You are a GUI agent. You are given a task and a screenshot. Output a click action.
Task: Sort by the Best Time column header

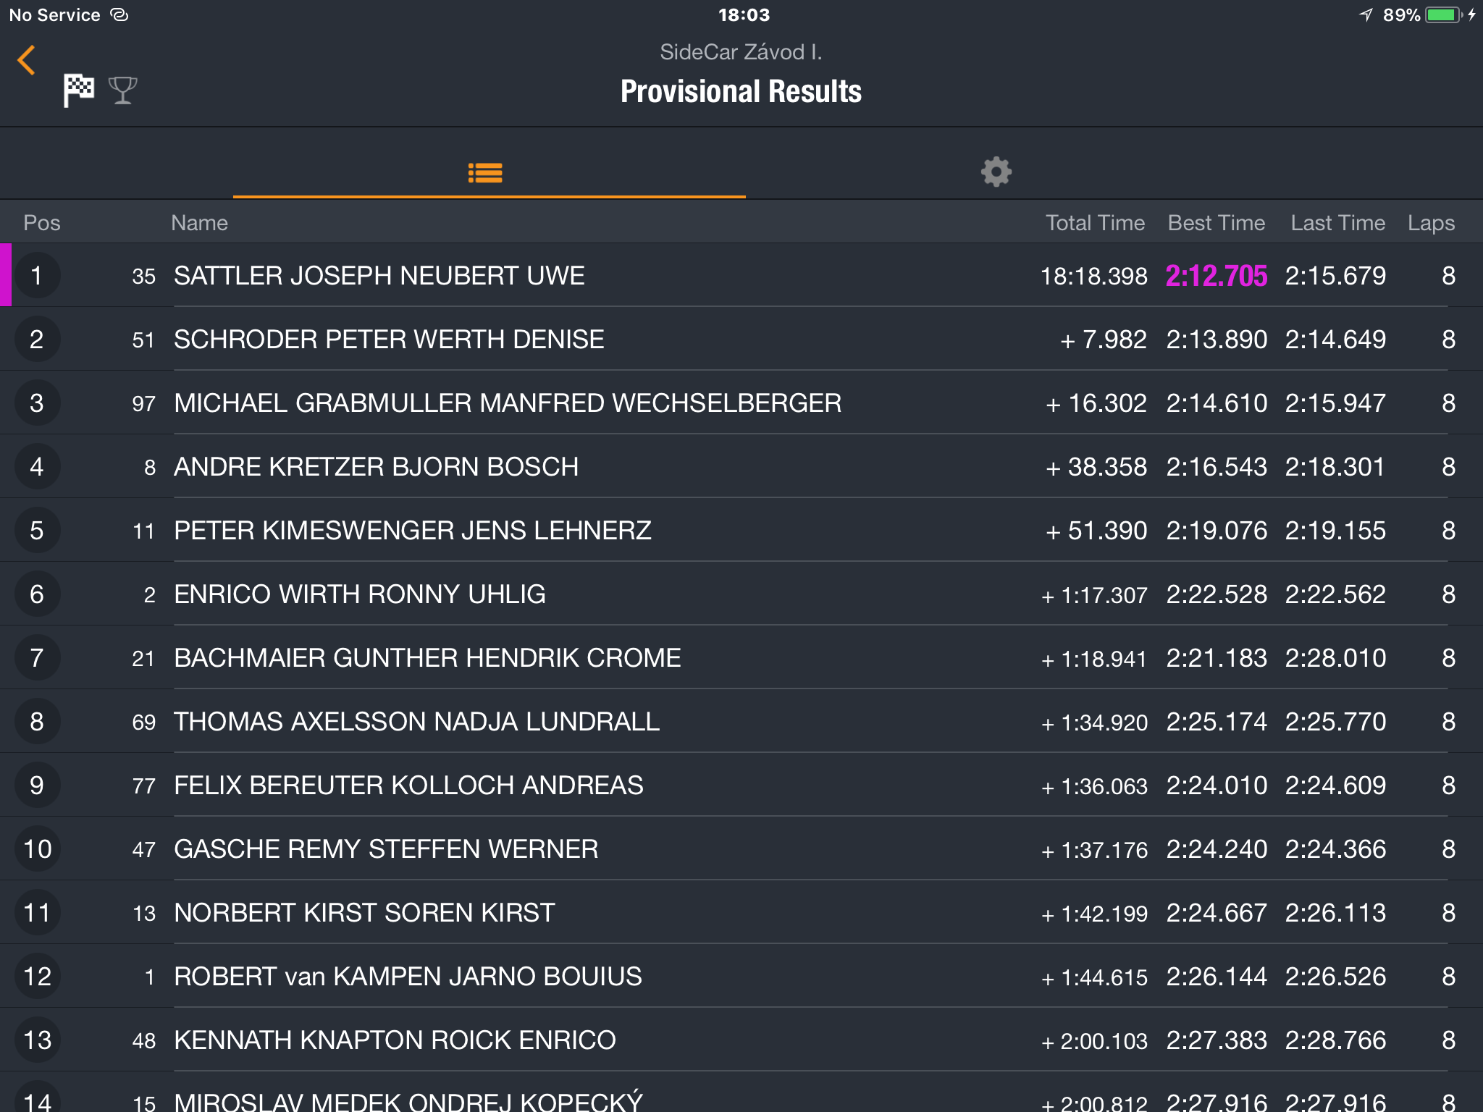(x=1217, y=223)
